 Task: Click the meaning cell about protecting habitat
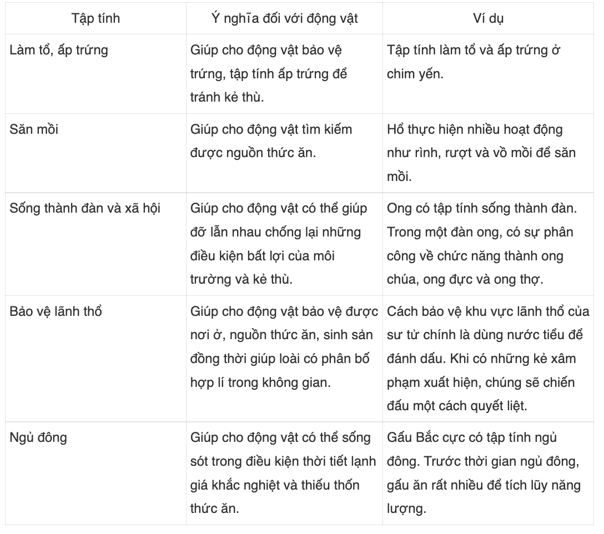coord(284,358)
